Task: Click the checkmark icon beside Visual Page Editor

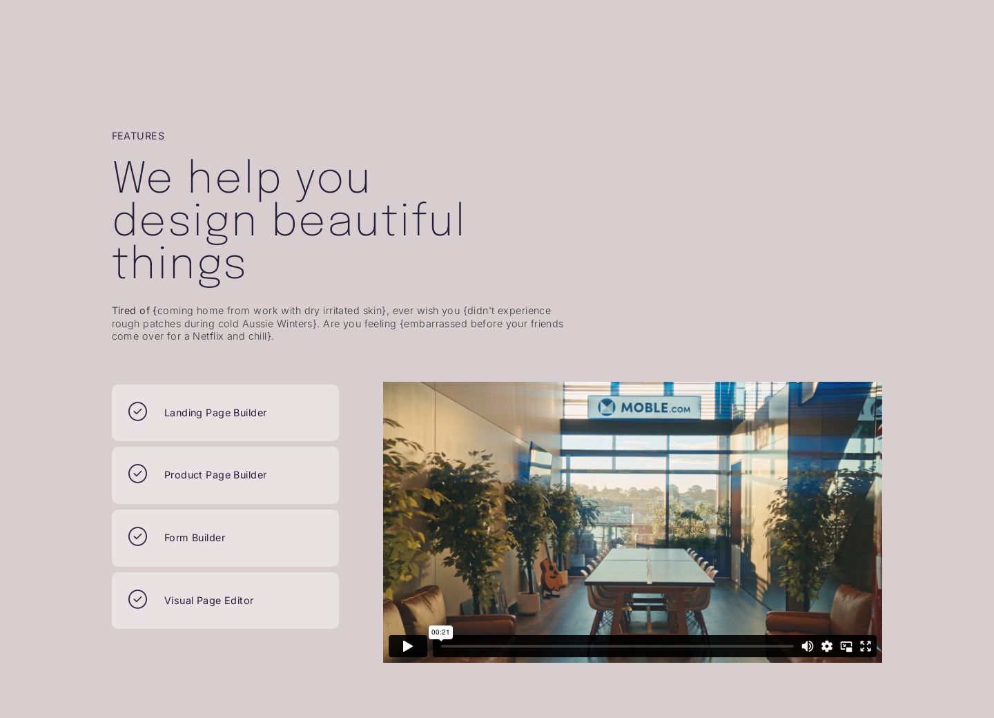Action: [137, 600]
